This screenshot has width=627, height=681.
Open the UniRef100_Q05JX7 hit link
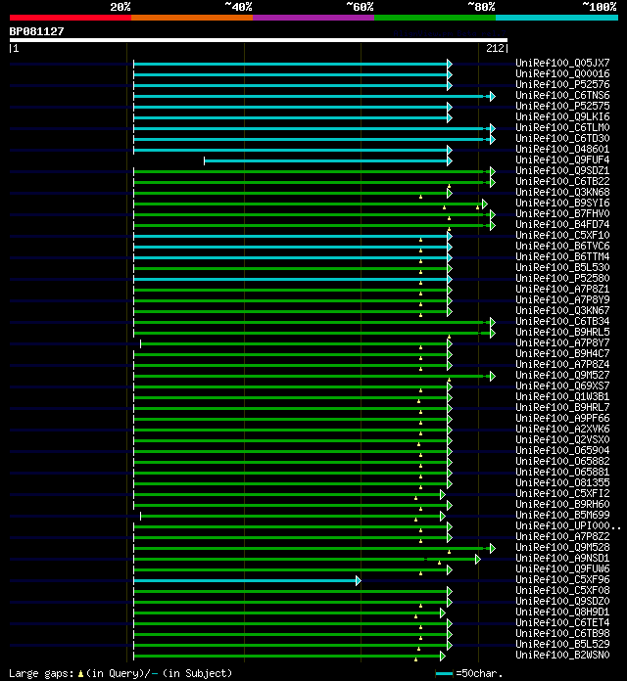562,63
